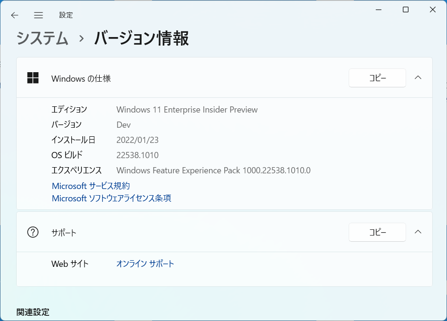Click the Windows の仕様 header text

coord(81,78)
